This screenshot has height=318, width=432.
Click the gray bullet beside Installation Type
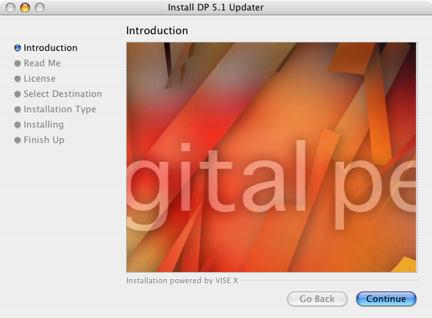pyautogui.click(x=17, y=109)
